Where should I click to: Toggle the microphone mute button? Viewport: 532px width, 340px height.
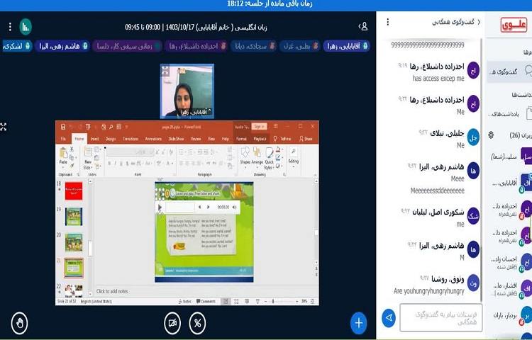pos(197,323)
